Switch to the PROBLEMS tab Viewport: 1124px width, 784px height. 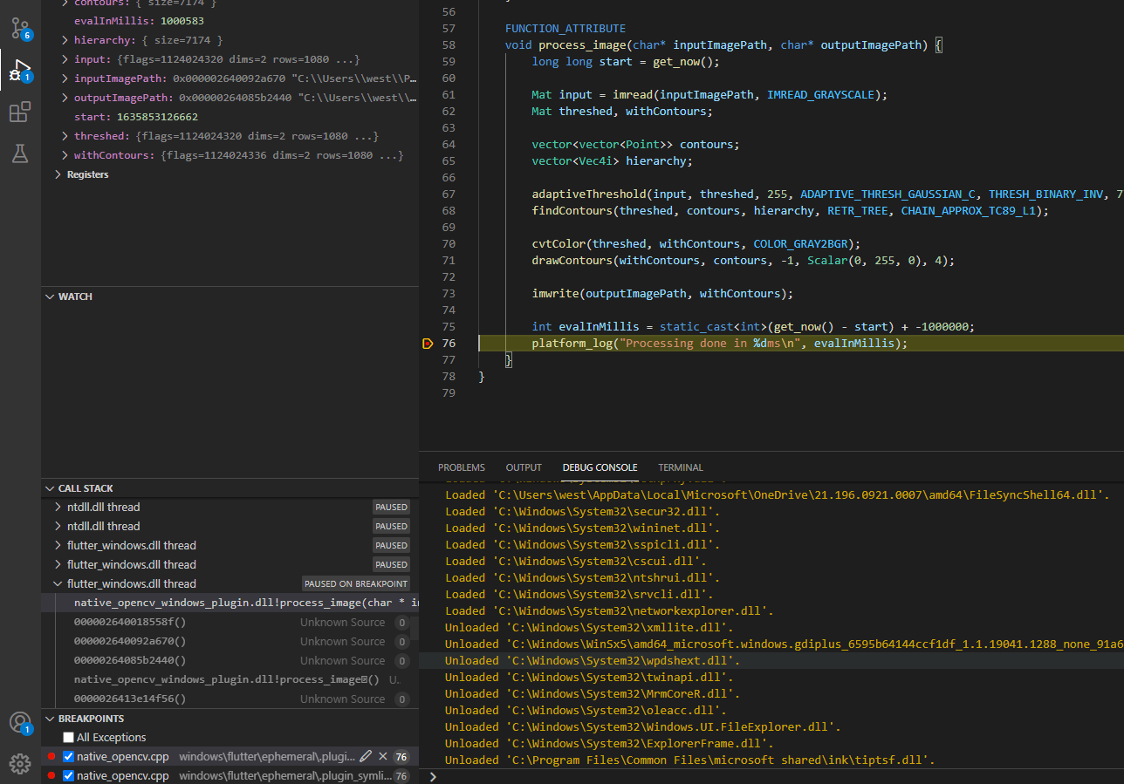pyautogui.click(x=461, y=467)
